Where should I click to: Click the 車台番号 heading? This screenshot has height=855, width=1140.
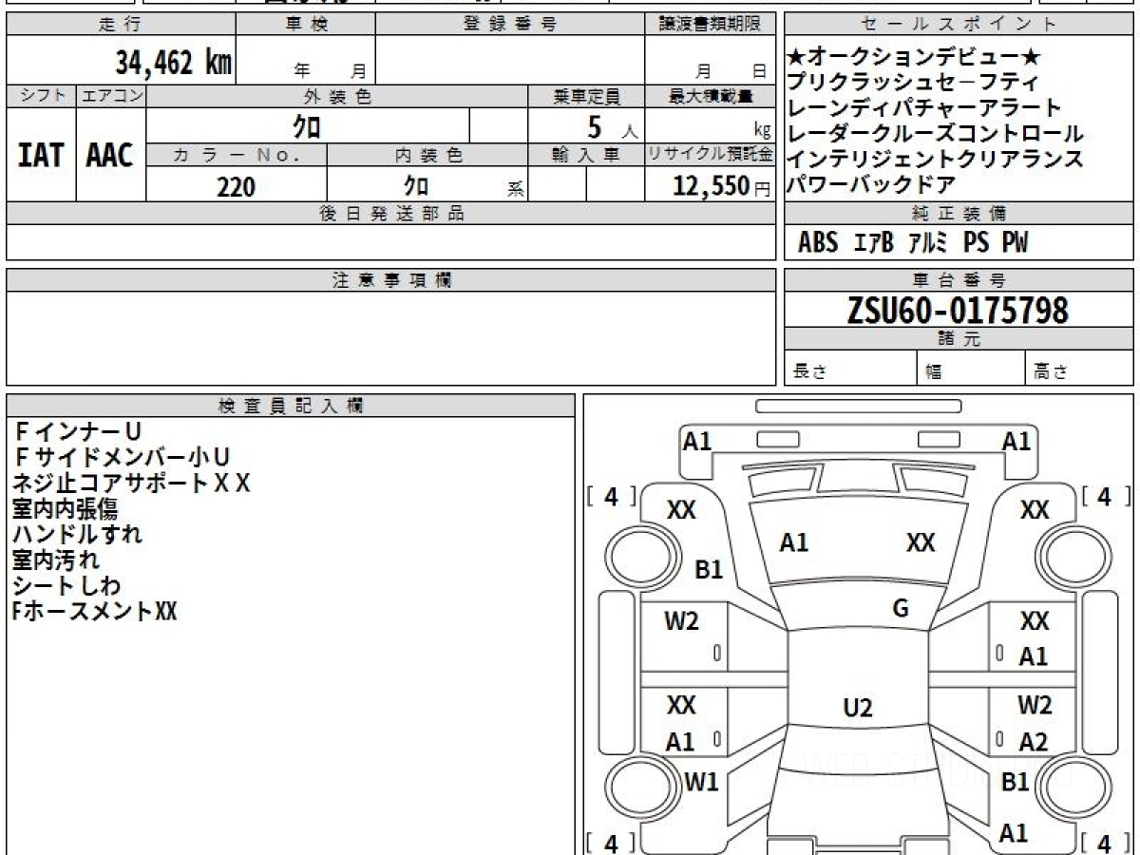pos(959,280)
